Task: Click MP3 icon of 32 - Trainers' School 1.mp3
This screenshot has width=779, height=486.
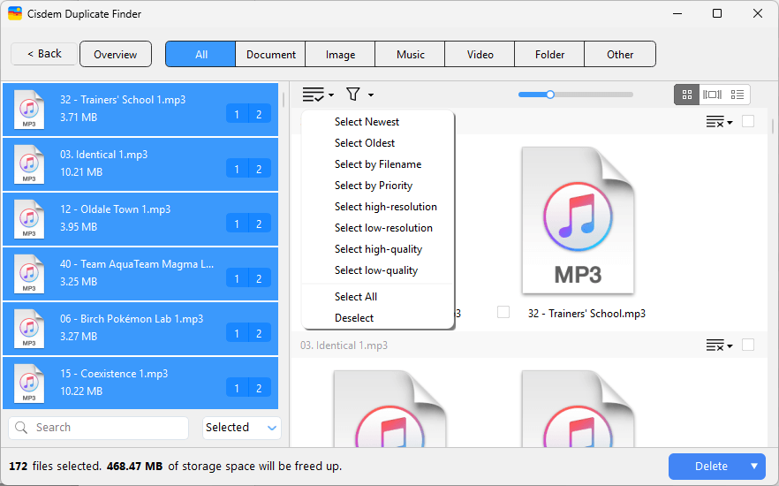Action: coord(29,110)
